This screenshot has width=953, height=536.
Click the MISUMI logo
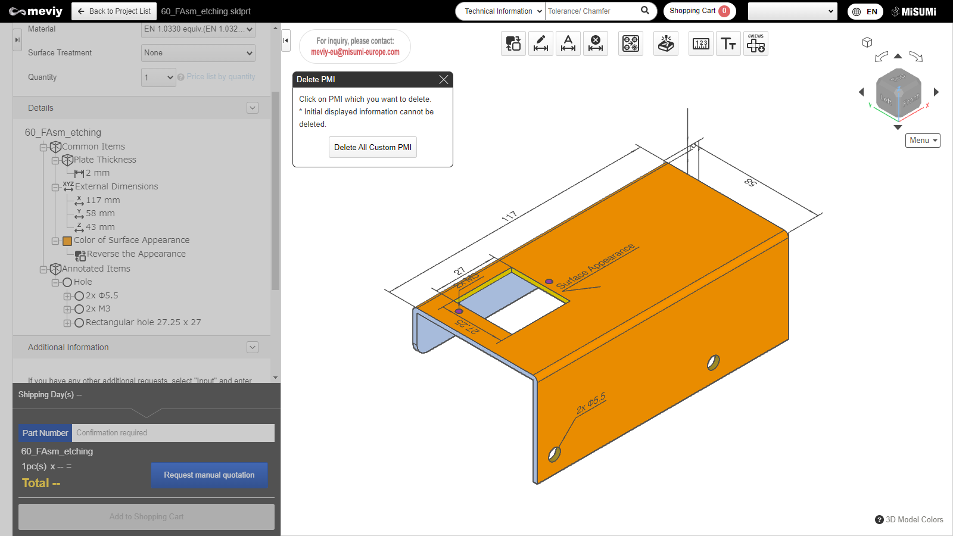pyautogui.click(x=914, y=11)
